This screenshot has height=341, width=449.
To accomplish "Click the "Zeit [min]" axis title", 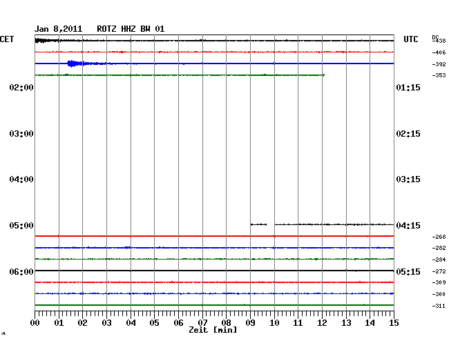I will [x=213, y=330].
